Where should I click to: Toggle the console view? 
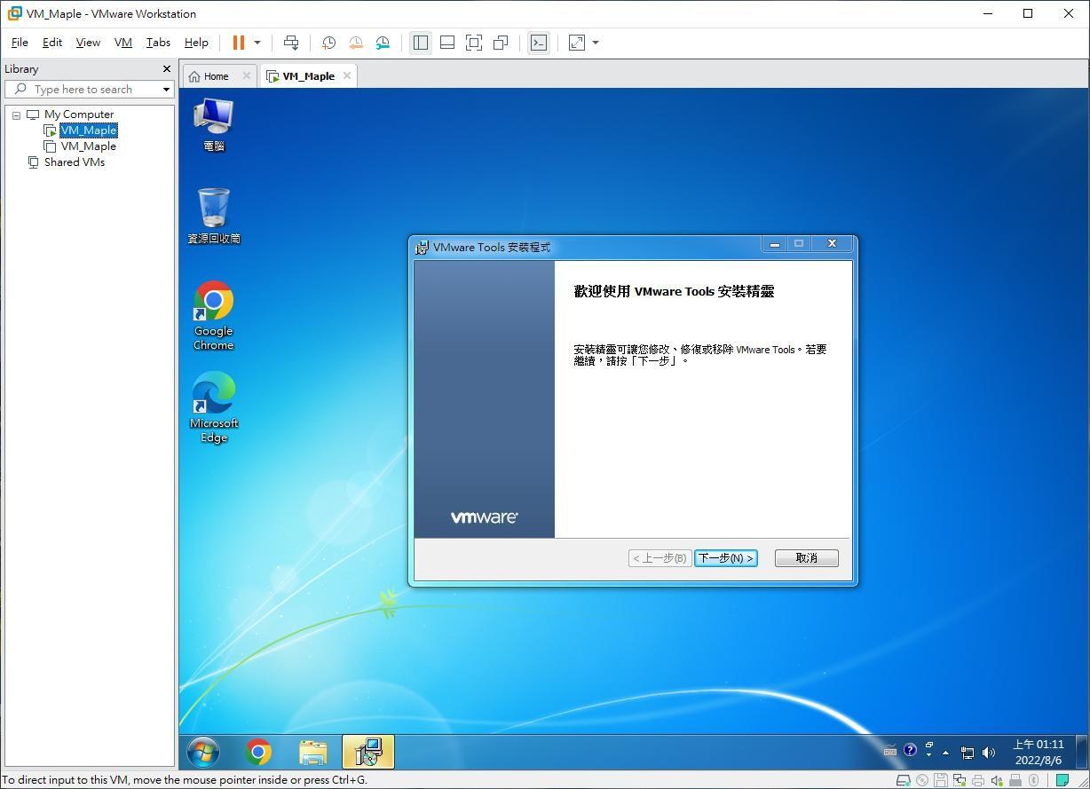pyautogui.click(x=539, y=43)
